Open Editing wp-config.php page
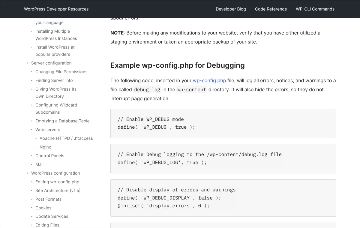The image size is (360, 228). 57,182
